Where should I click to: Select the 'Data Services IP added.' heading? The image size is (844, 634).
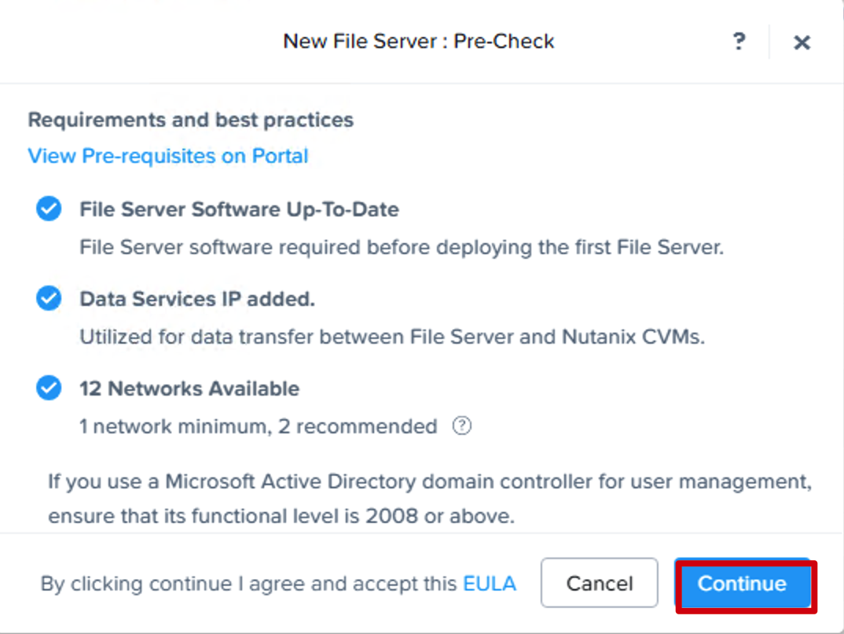tap(197, 298)
